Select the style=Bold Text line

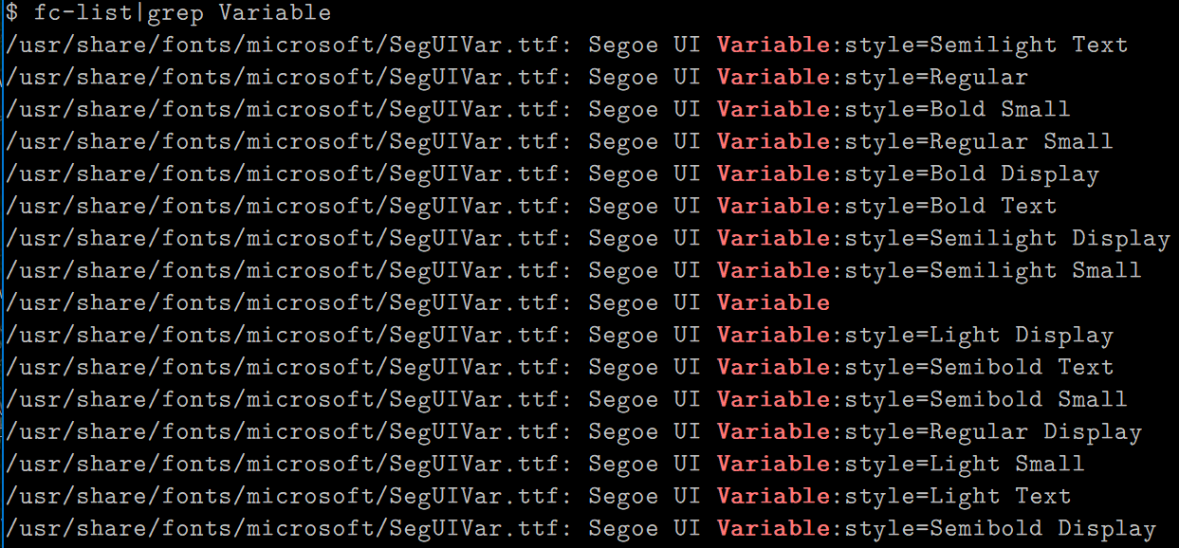point(949,206)
